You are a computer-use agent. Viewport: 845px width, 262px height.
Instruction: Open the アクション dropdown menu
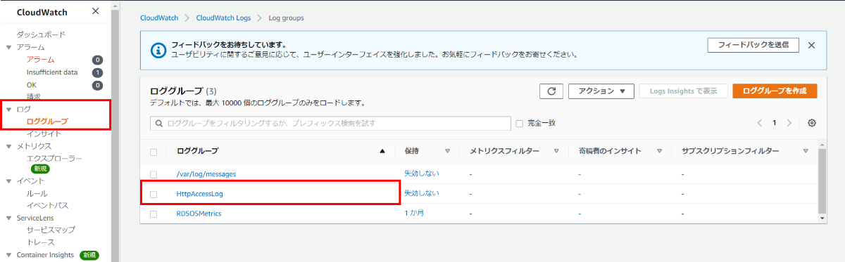[x=601, y=91]
